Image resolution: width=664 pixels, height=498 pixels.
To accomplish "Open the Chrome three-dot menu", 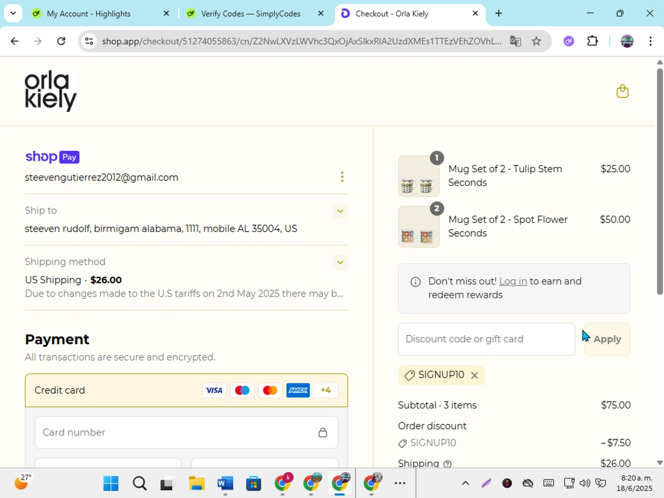I will click(x=650, y=41).
